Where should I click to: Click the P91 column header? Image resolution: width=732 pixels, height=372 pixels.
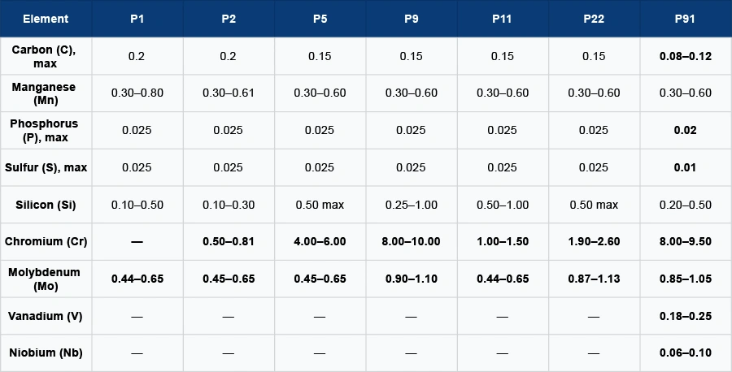(685, 19)
